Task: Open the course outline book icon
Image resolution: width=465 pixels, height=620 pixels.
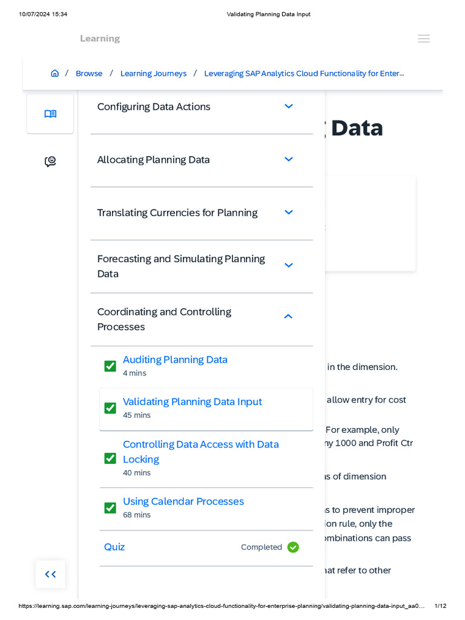Action: click(50, 114)
